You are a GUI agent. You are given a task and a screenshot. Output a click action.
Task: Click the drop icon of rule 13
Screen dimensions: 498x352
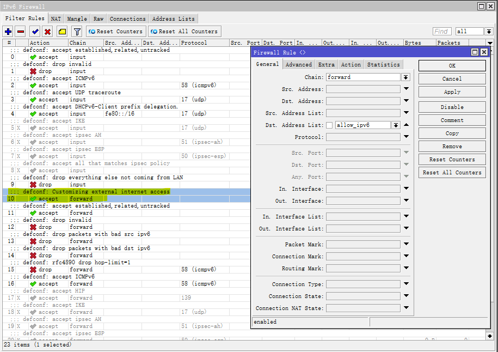pos(33,241)
